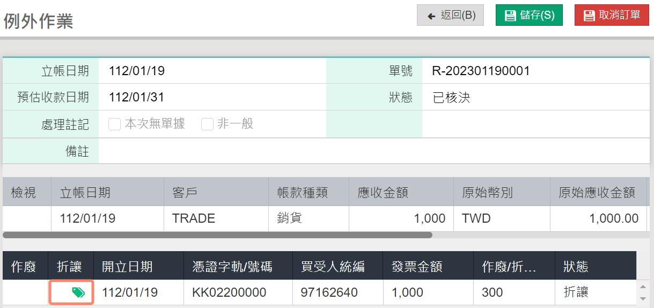
Task: Click the 備註 remarks input field
Action: 374,151
